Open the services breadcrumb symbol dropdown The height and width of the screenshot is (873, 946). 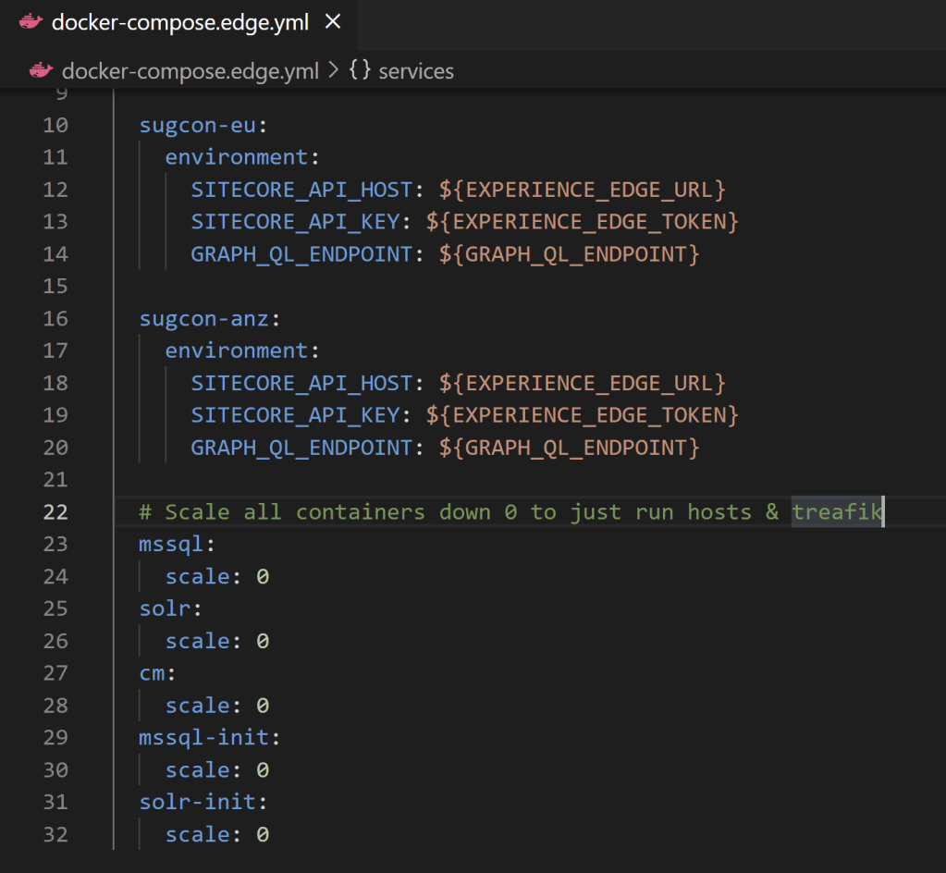pyautogui.click(x=416, y=71)
